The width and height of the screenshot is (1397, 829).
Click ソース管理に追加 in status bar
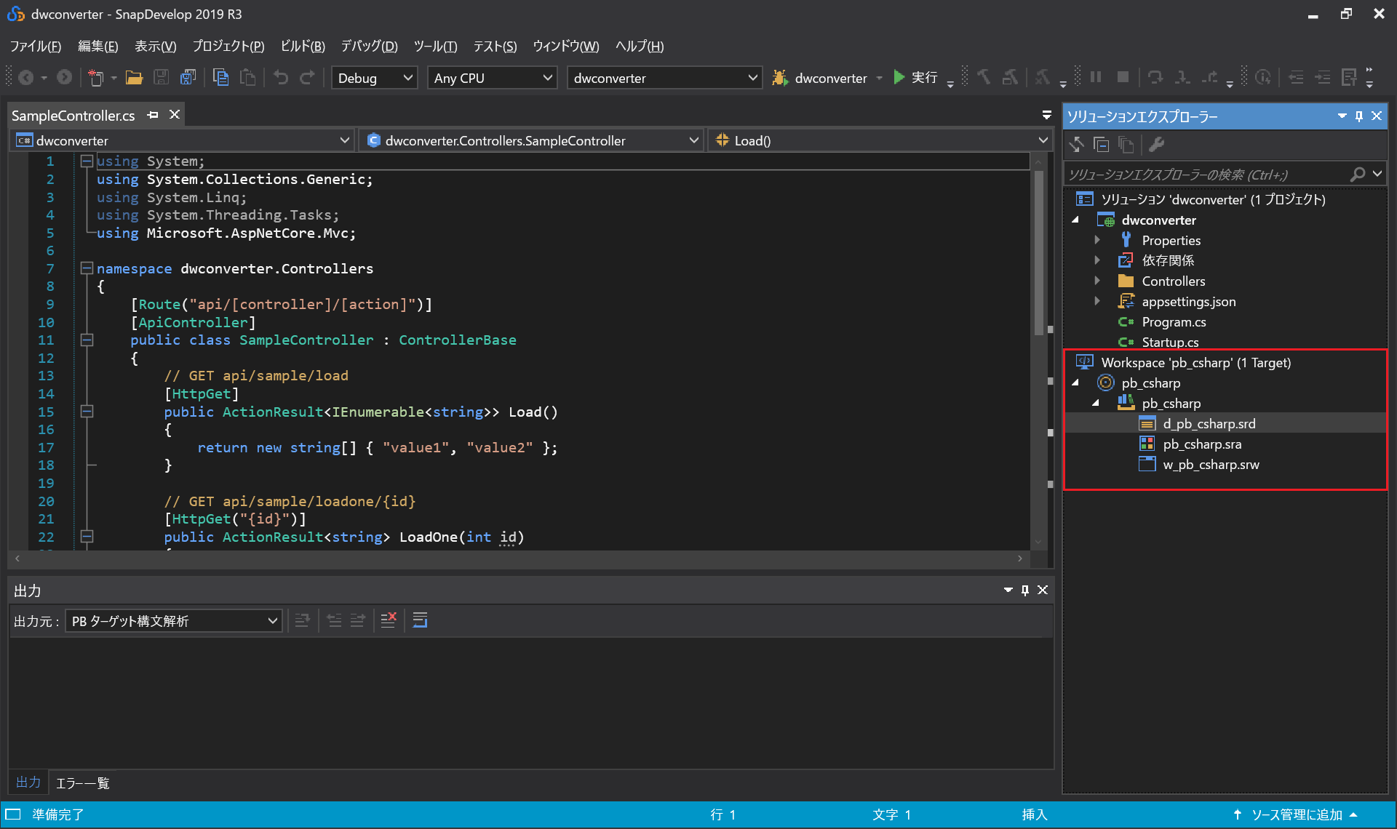click(x=1295, y=815)
